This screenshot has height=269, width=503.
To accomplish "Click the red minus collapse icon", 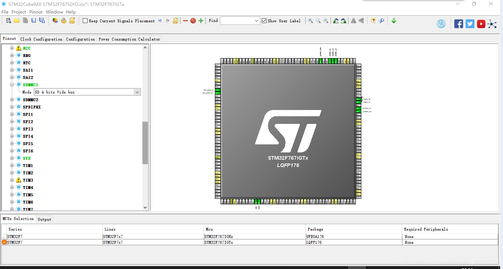I will coord(185,21).
